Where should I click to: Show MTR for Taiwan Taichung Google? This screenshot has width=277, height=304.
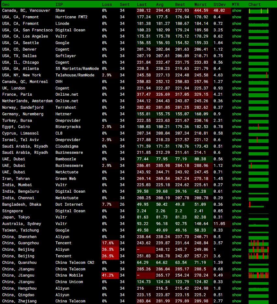[x=237, y=230]
